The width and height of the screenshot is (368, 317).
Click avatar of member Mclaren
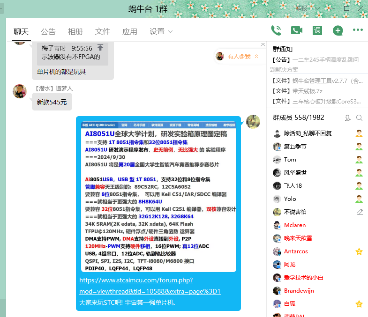(x=277, y=225)
